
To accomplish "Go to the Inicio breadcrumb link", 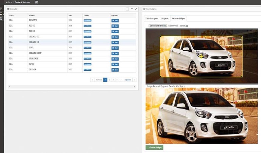I will [9, 2].
